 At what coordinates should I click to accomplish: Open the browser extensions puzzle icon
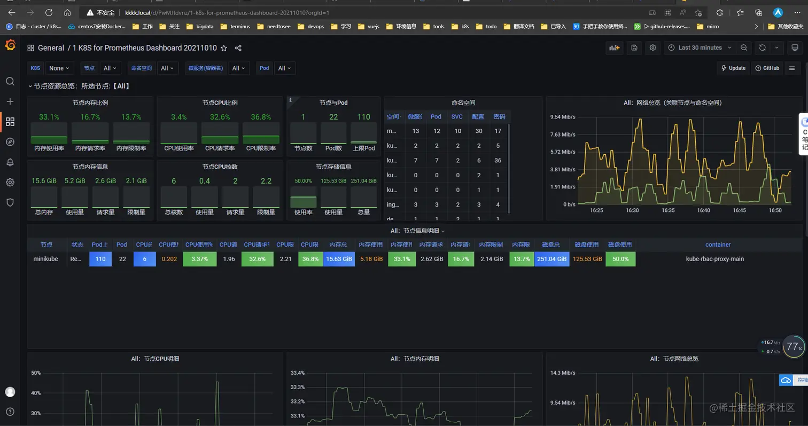(x=720, y=12)
